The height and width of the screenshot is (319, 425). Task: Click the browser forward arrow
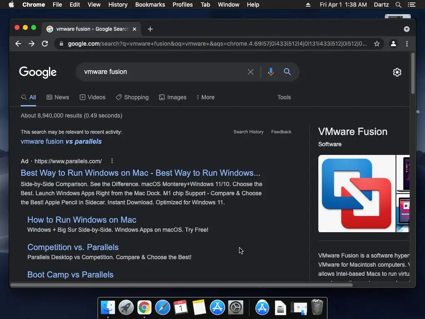32,44
